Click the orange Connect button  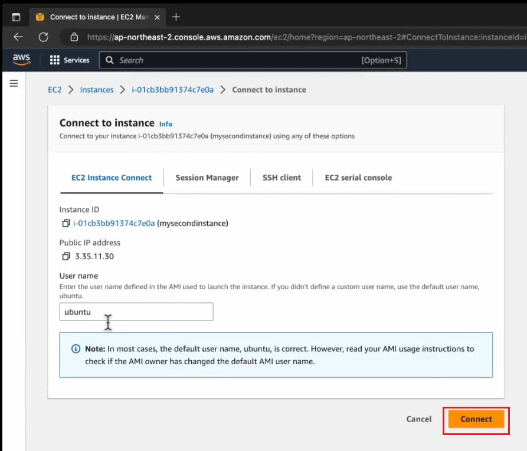pyautogui.click(x=476, y=419)
